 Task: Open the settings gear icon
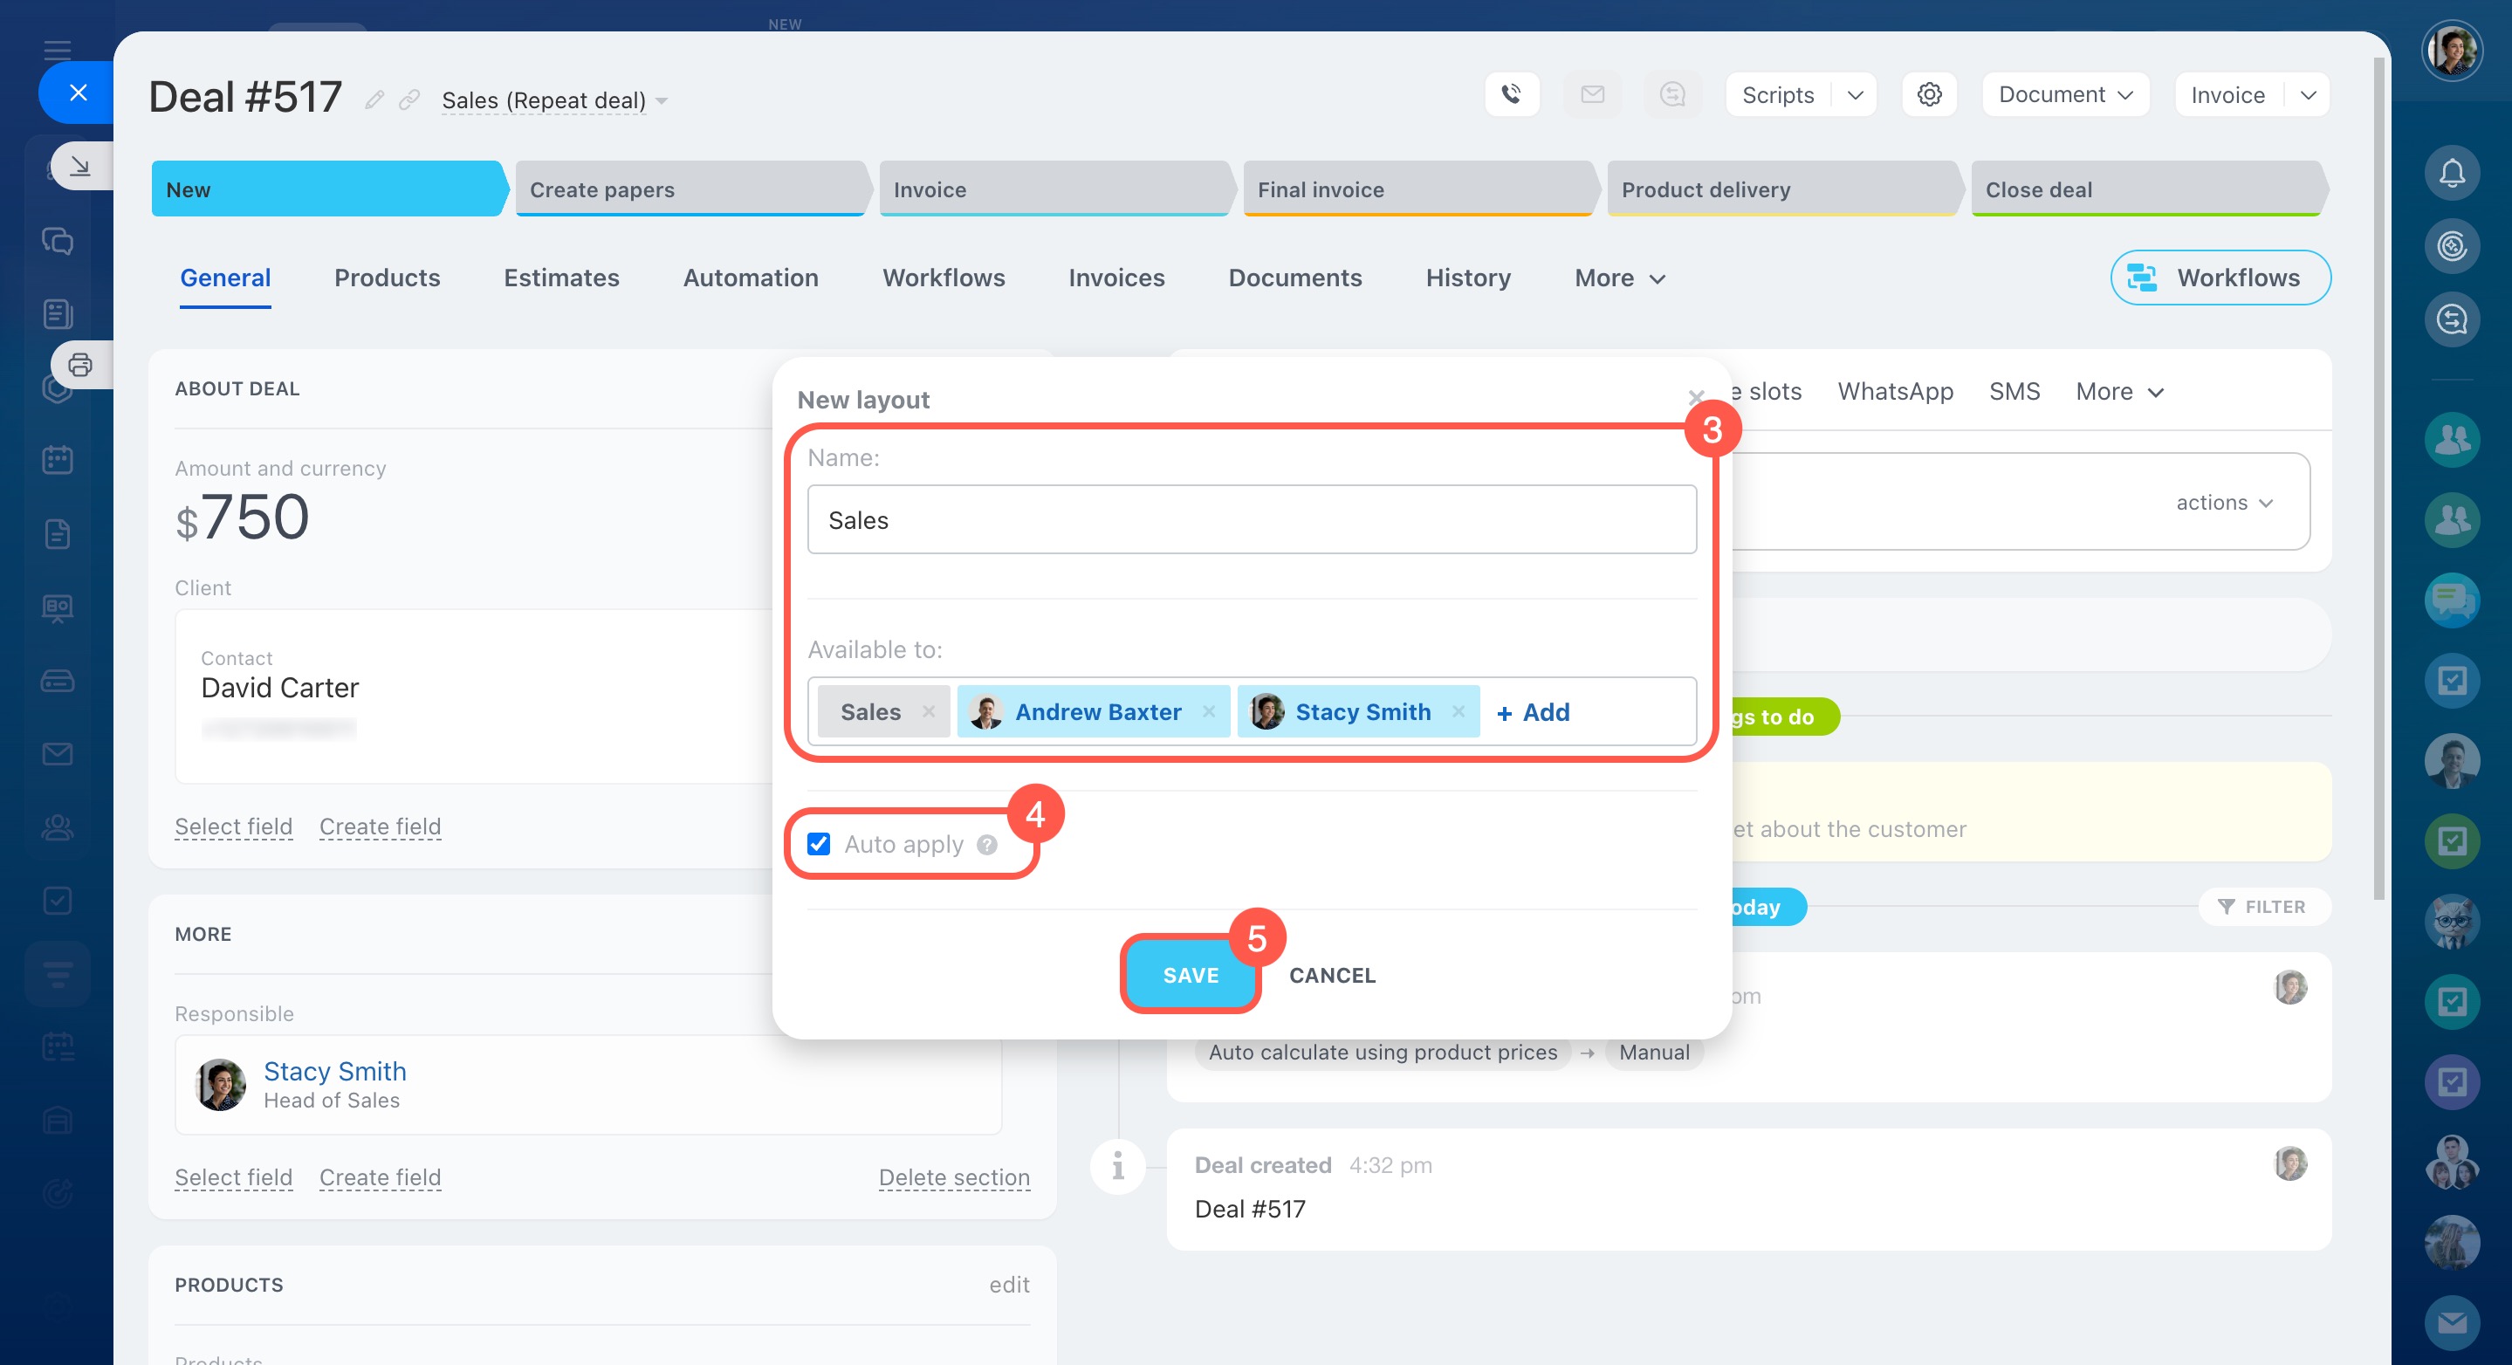tap(1929, 94)
